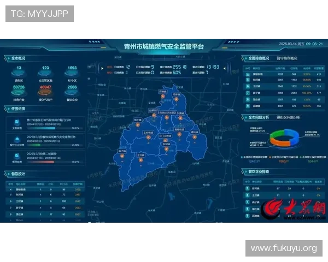Screen dimensions: 328x262
Task: Open the 2025年3月份第二轮督导 task card
Action: coord(45,158)
